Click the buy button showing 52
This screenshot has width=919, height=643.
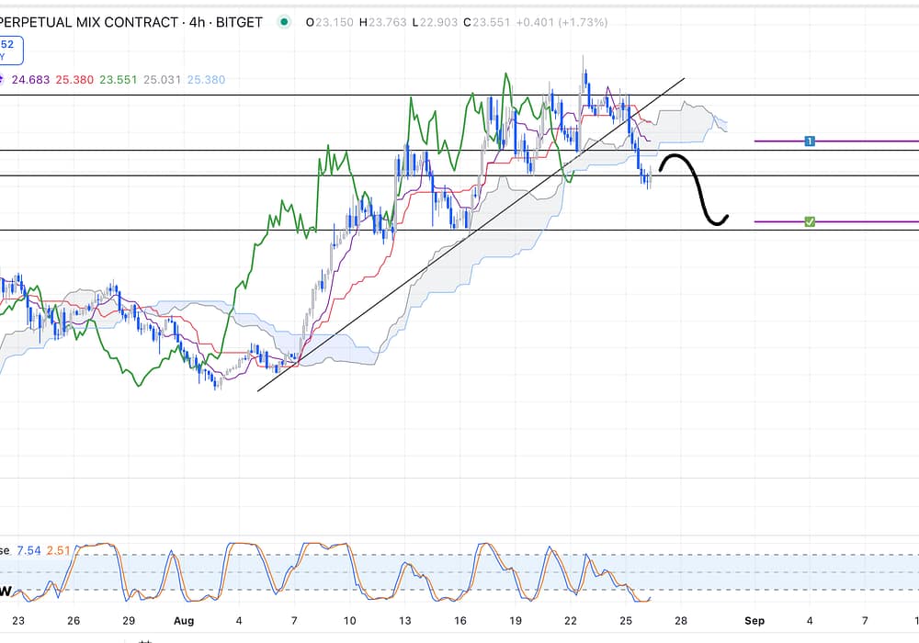point(9,50)
